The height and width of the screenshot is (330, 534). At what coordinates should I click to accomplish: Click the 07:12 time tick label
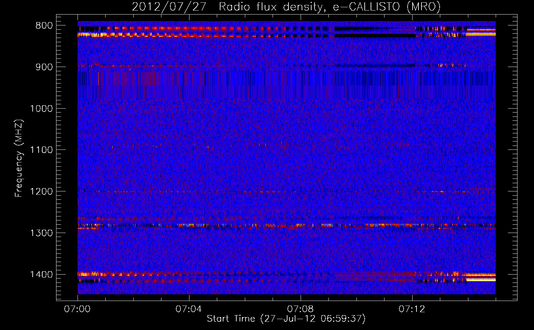point(412,309)
